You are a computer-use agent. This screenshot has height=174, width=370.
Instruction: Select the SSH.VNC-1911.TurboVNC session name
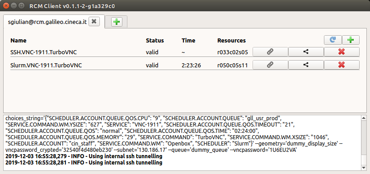pos(44,52)
